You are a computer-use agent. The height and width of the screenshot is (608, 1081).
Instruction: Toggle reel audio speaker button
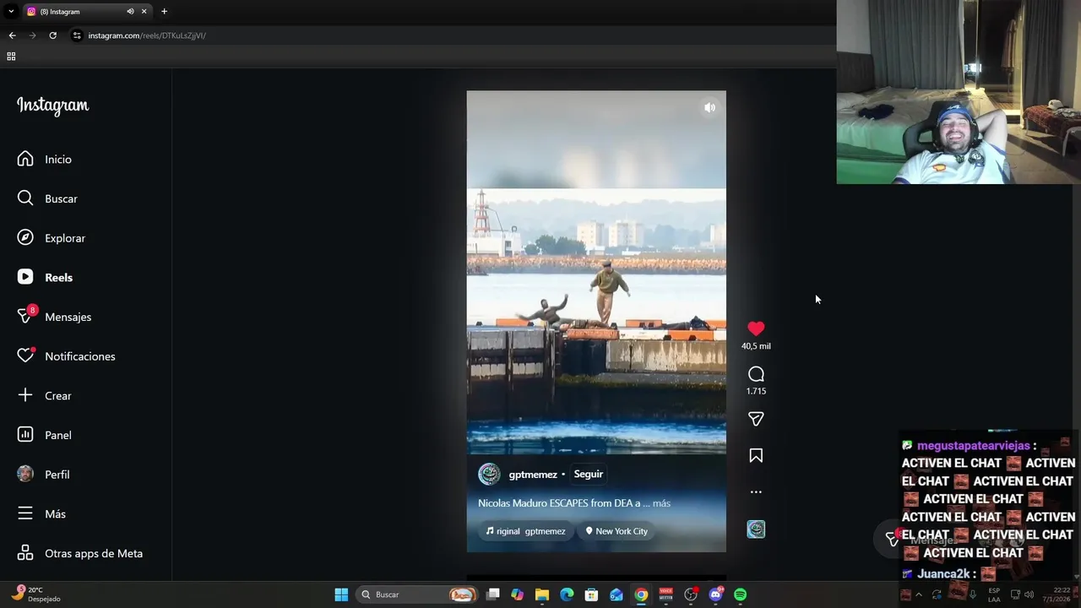(x=709, y=107)
